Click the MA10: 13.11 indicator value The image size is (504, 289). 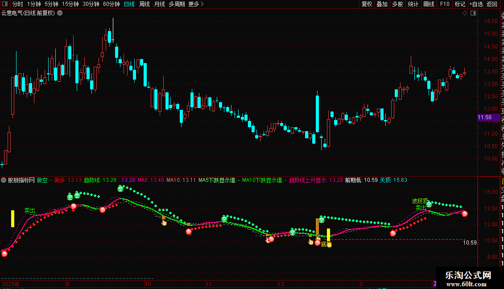(x=181, y=180)
